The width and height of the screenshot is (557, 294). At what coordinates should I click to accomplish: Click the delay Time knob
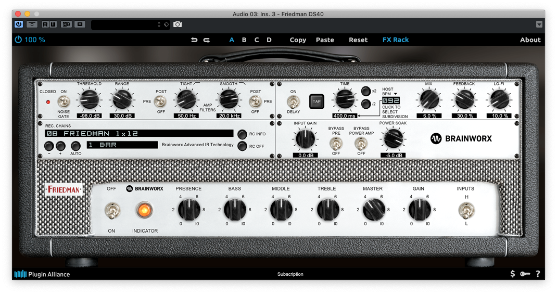pyautogui.click(x=344, y=99)
